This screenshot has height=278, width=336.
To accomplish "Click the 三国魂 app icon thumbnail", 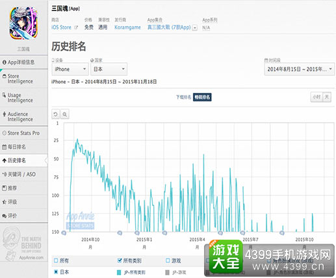I will [x=23, y=23].
